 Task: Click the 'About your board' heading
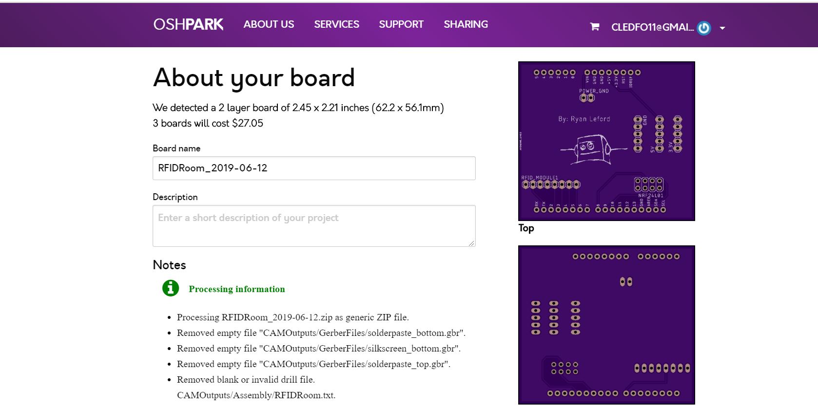pos(254,78)
